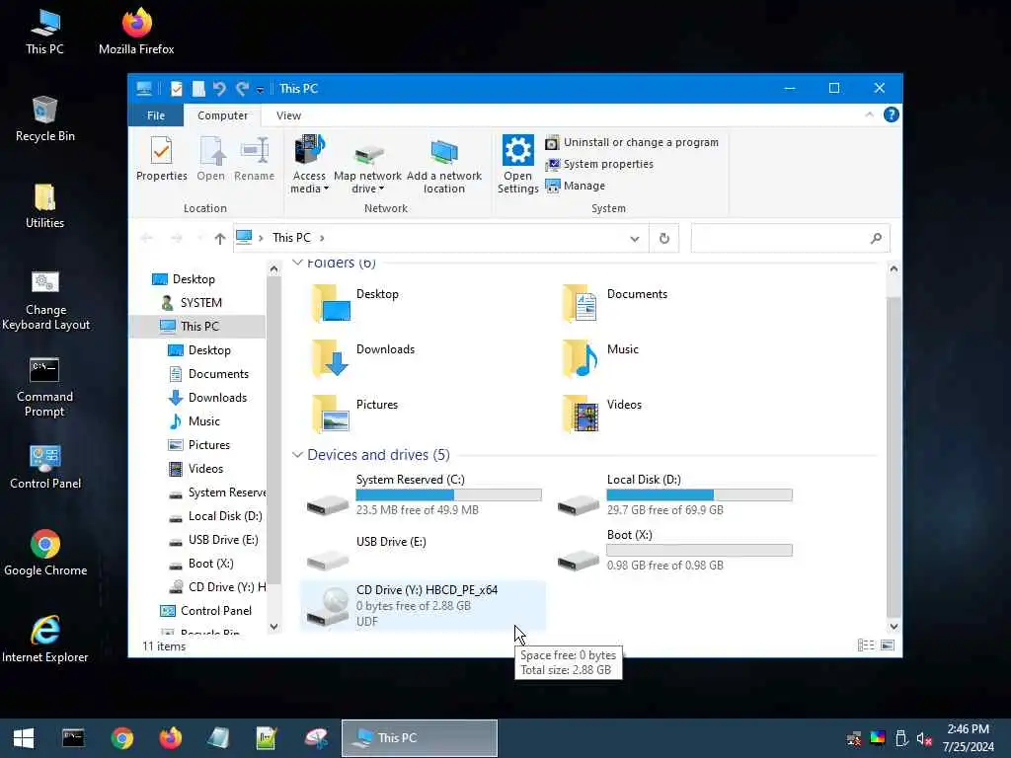Screen dimensions: 1011x758
Task: Switch to the View ribbon tab
Action: tap(288, 115)
